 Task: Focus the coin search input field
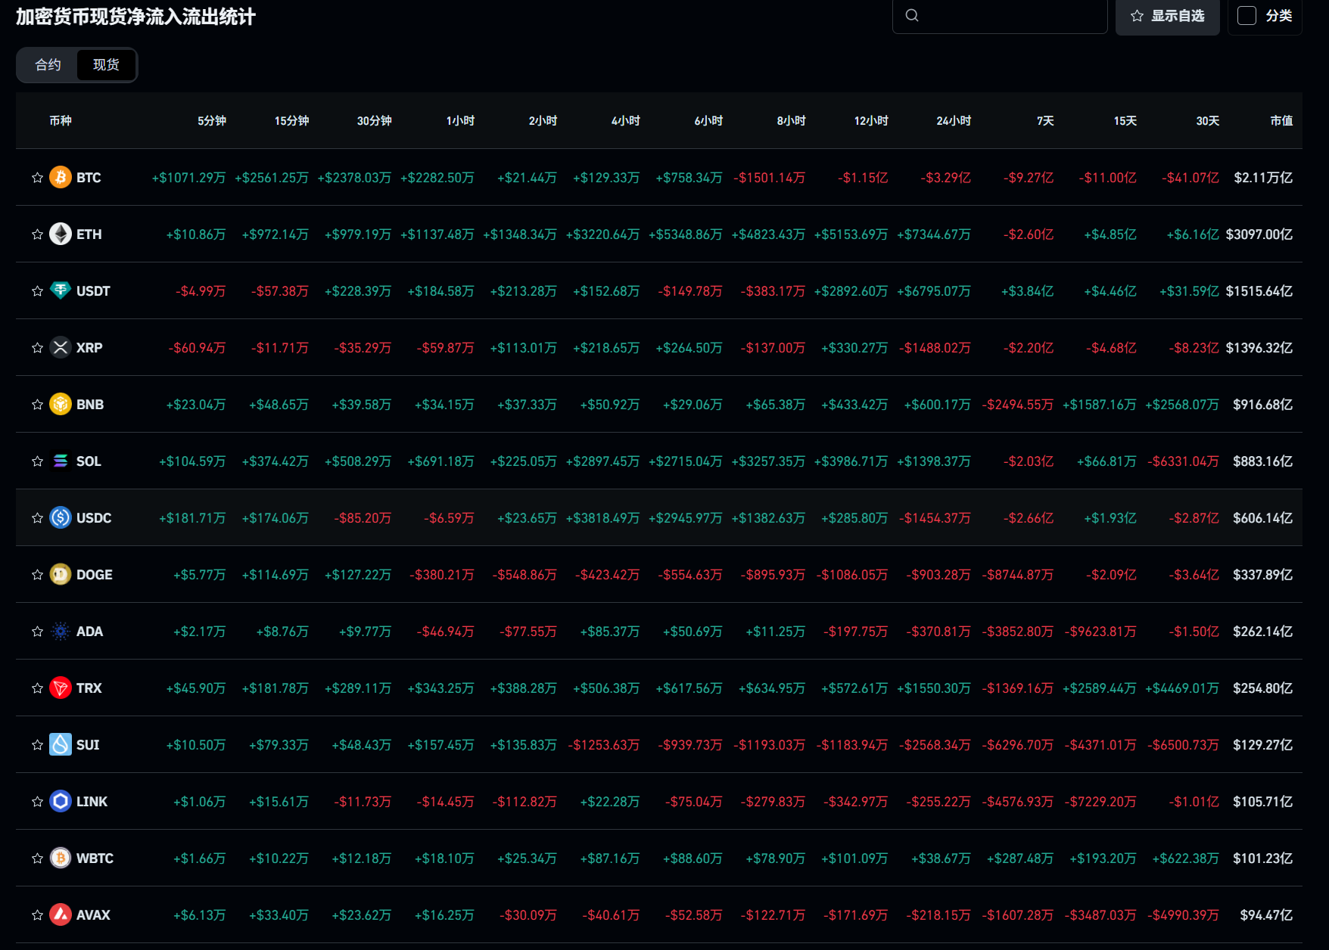coord(1000,16)
